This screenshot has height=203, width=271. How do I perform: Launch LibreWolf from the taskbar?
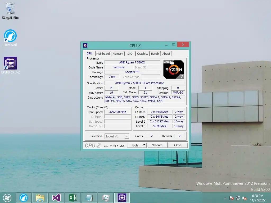24,198
